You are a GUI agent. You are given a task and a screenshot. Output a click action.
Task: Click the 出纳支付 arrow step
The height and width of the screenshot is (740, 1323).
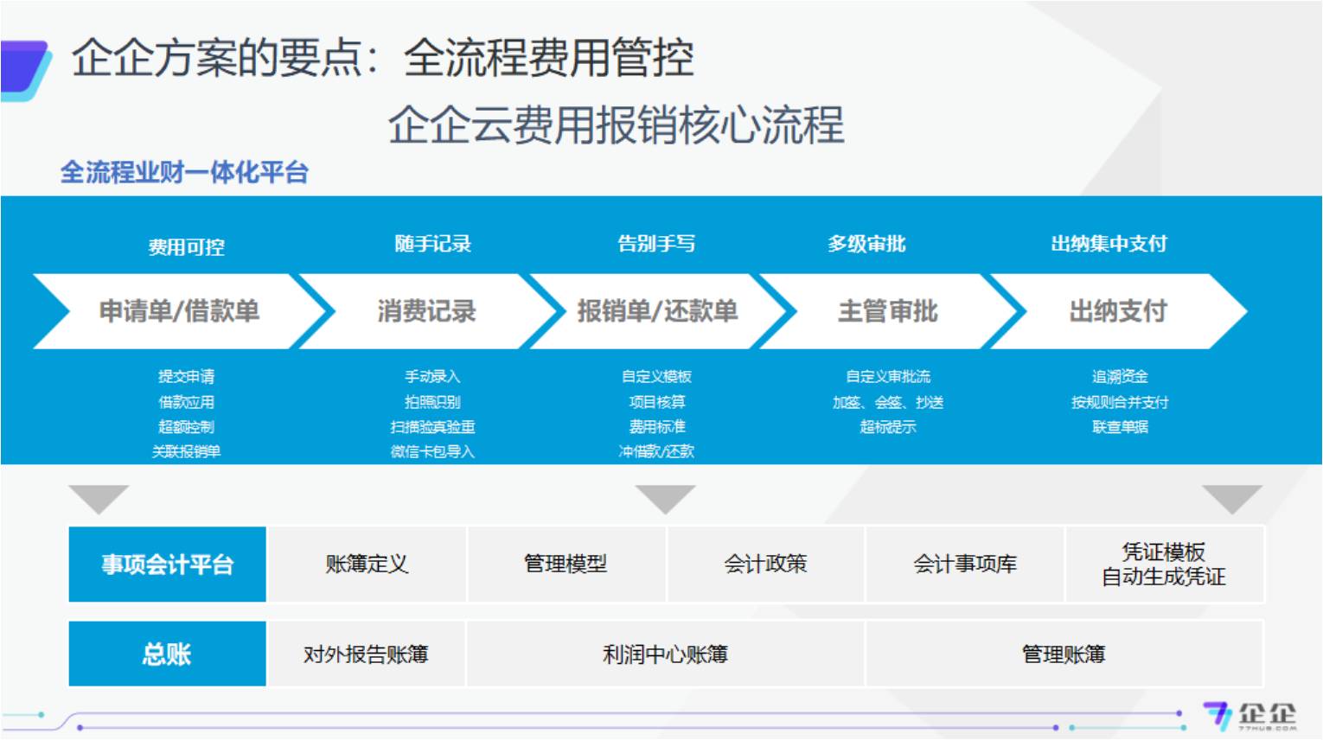pos(1117,311)
